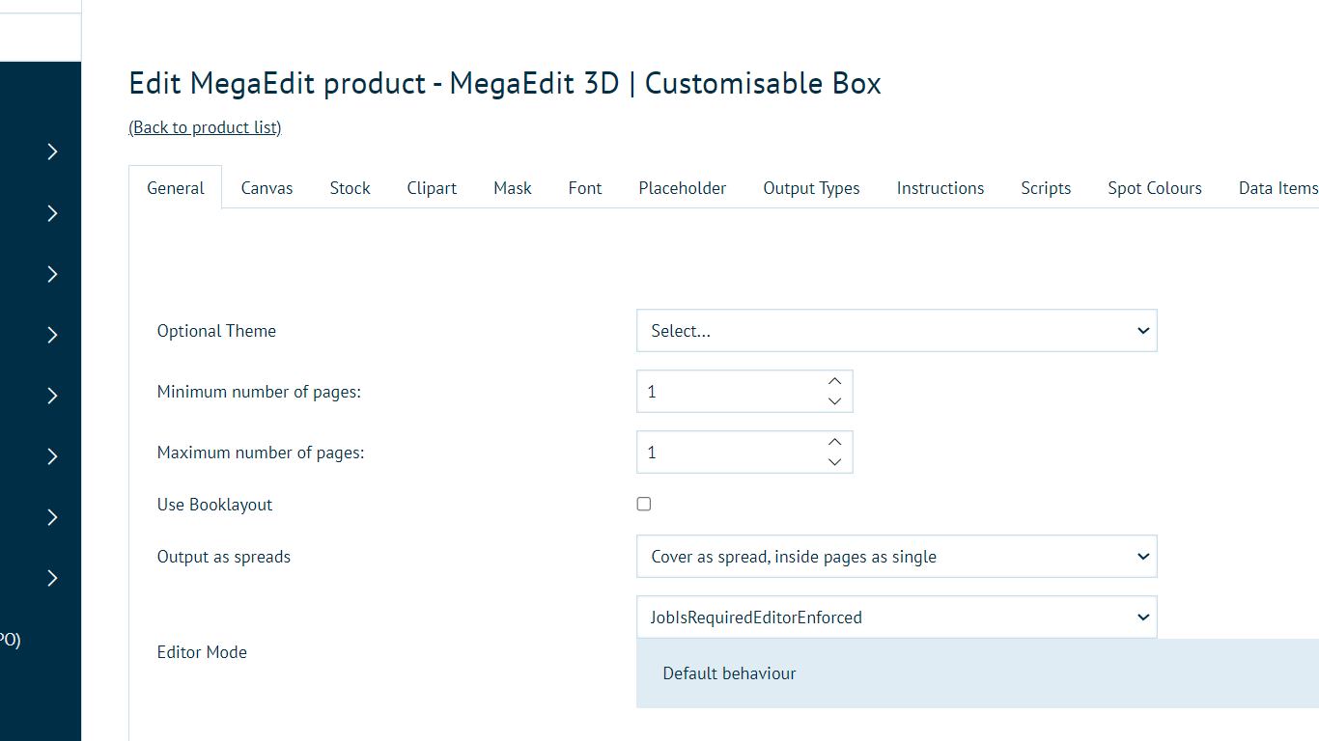Go to the Spot Colours tab
Image resolution: width=1319 pixels, height=741 pixels.
[1155, 188]
